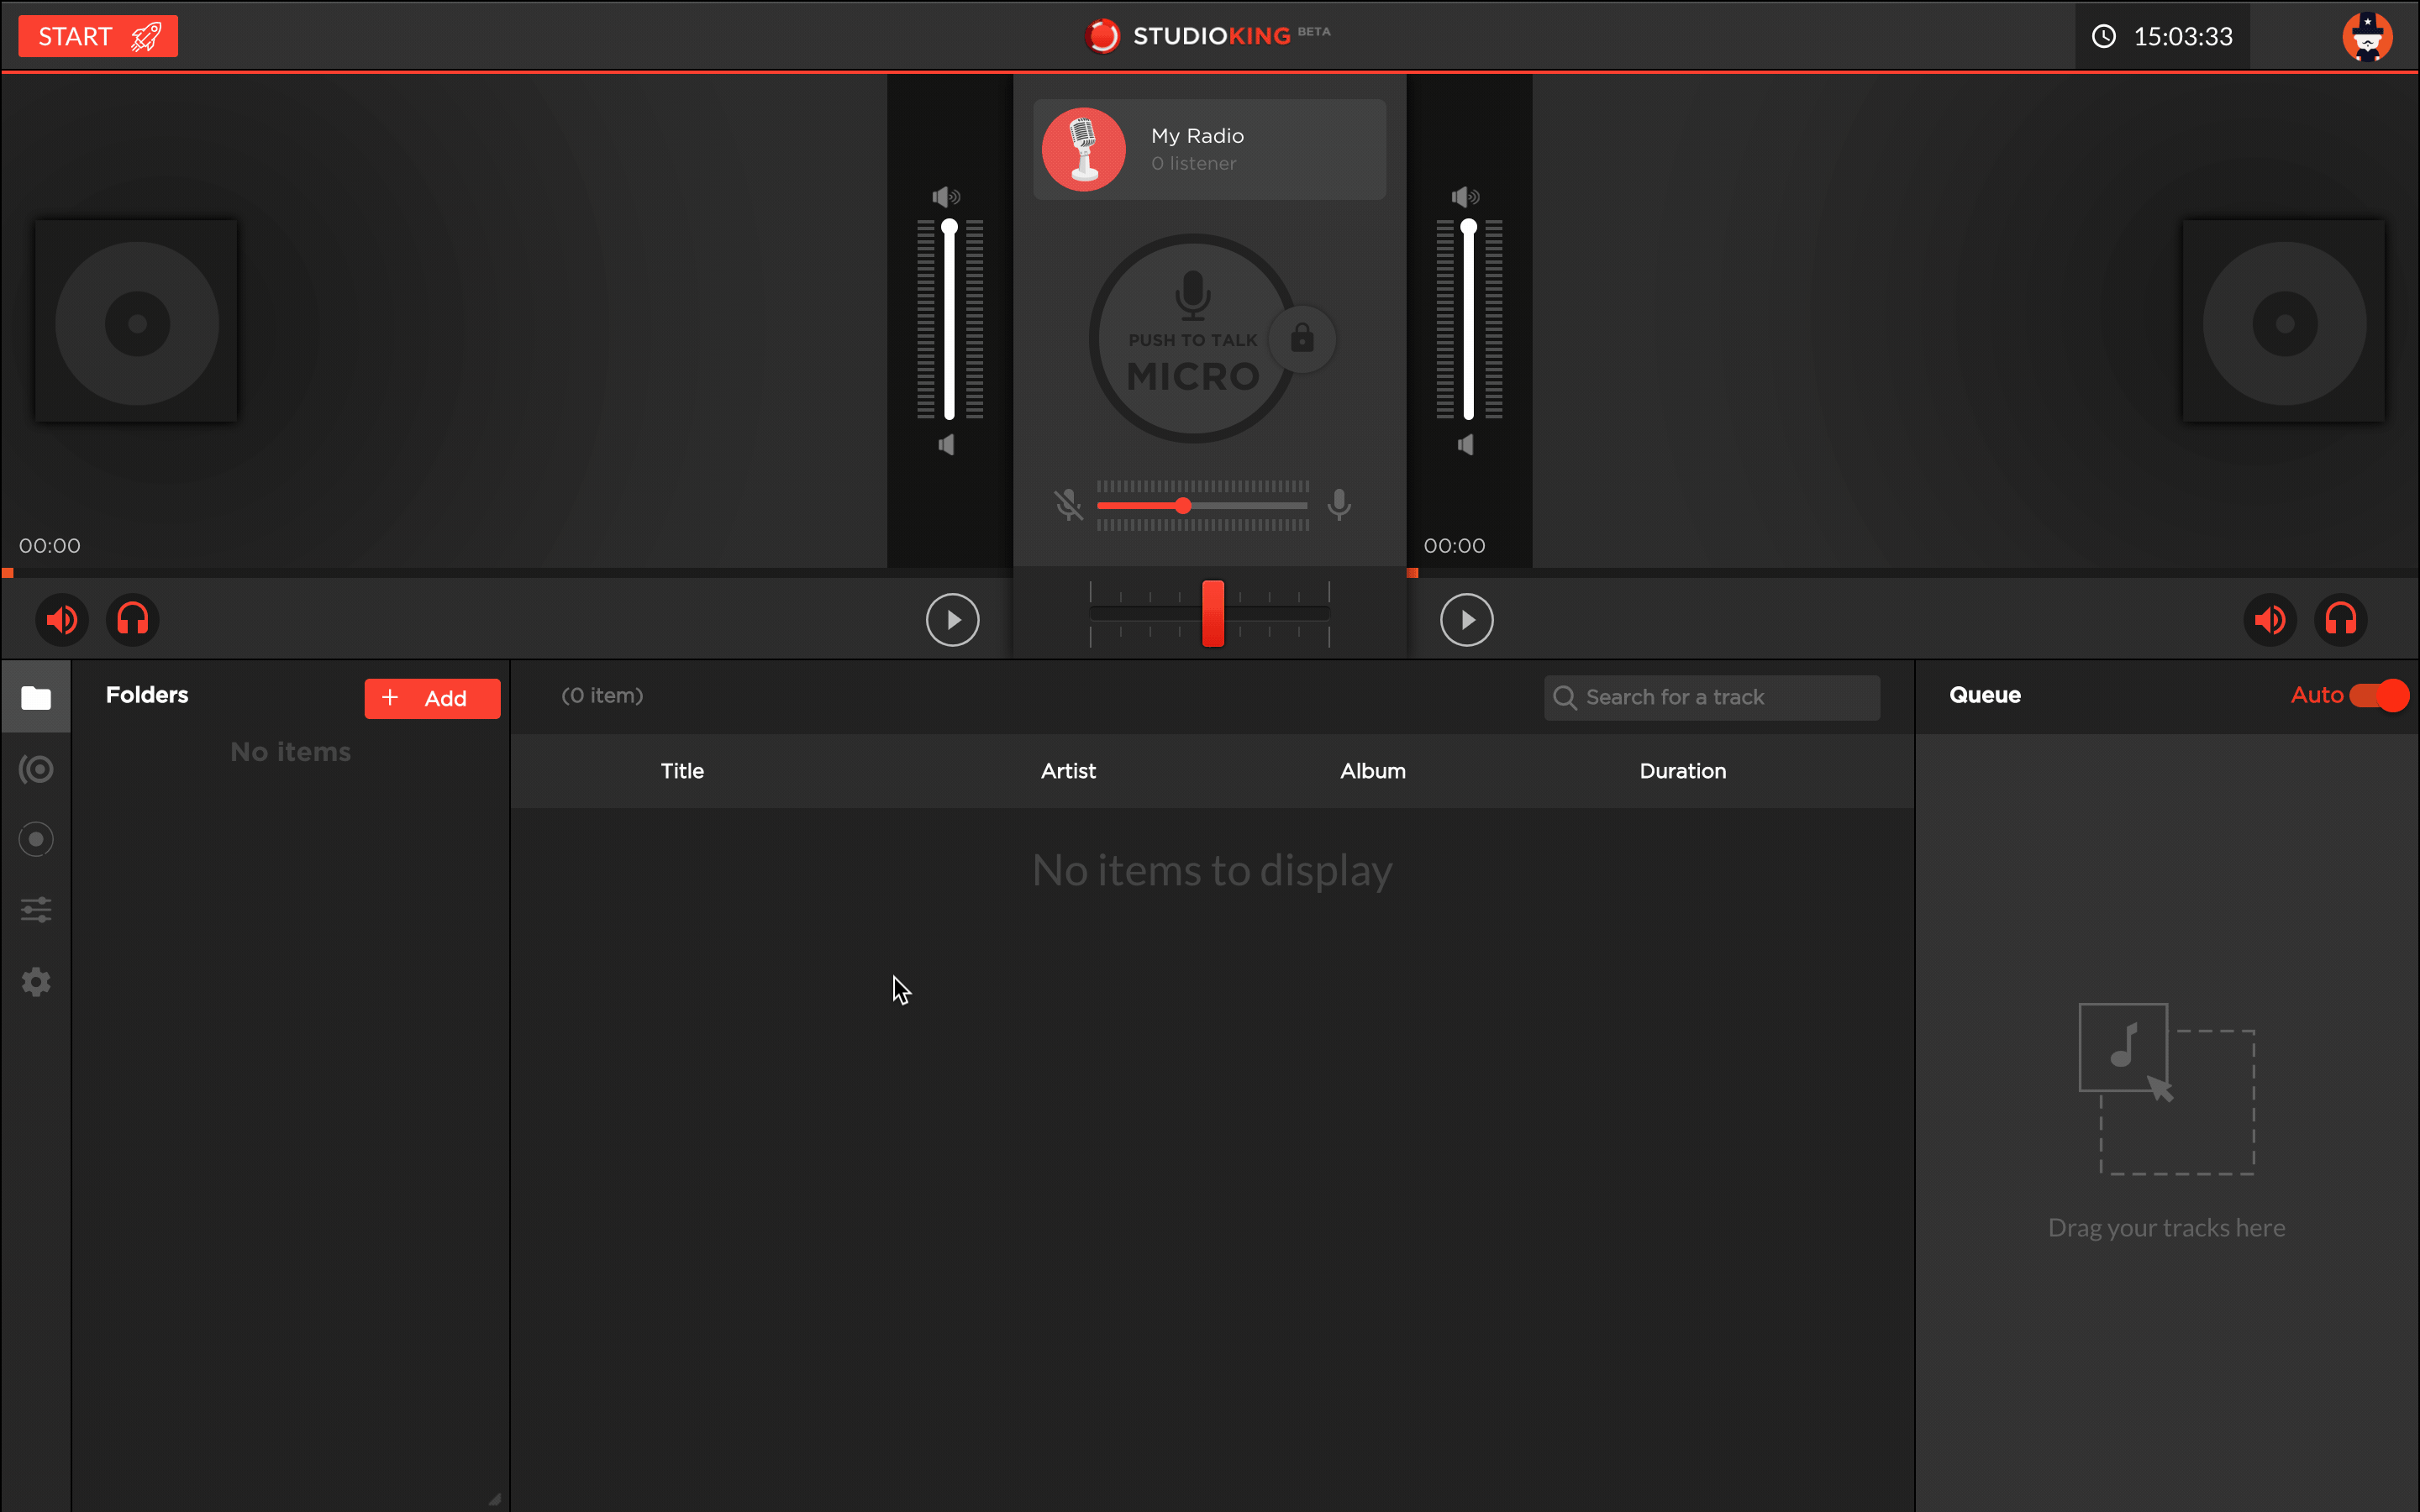Click the left deck vinyl cover art
Image resolution: width=2420 pixels, height=1512 pixels.
136,322
